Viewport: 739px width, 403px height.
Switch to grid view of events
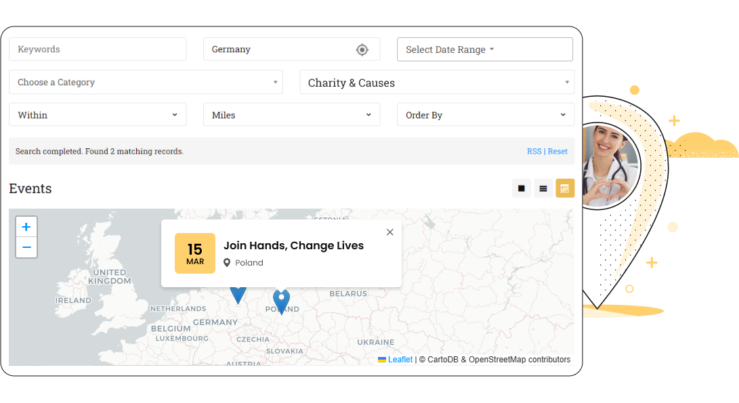click(521, 188)
